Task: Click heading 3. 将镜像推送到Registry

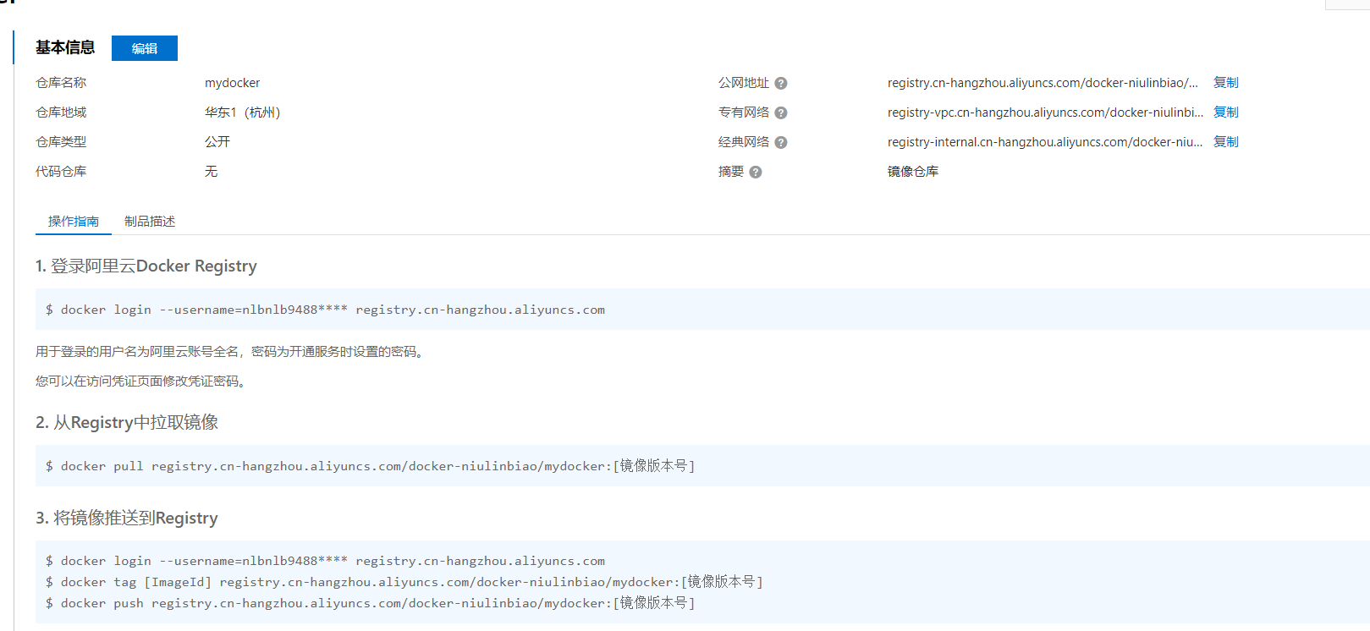Action: [127, 518]
